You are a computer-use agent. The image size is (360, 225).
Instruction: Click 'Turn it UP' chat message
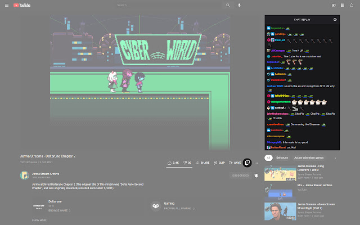pyautogui.click(x=298, y=51)
